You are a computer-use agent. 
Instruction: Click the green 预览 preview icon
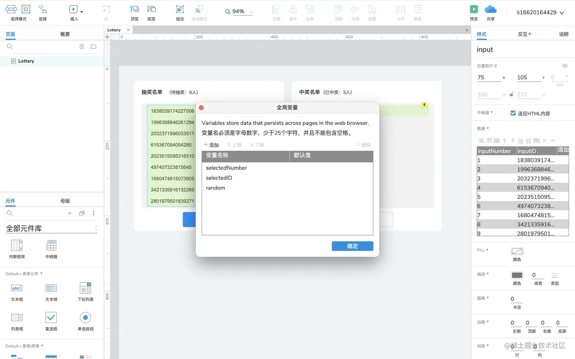tap(474, 9)
